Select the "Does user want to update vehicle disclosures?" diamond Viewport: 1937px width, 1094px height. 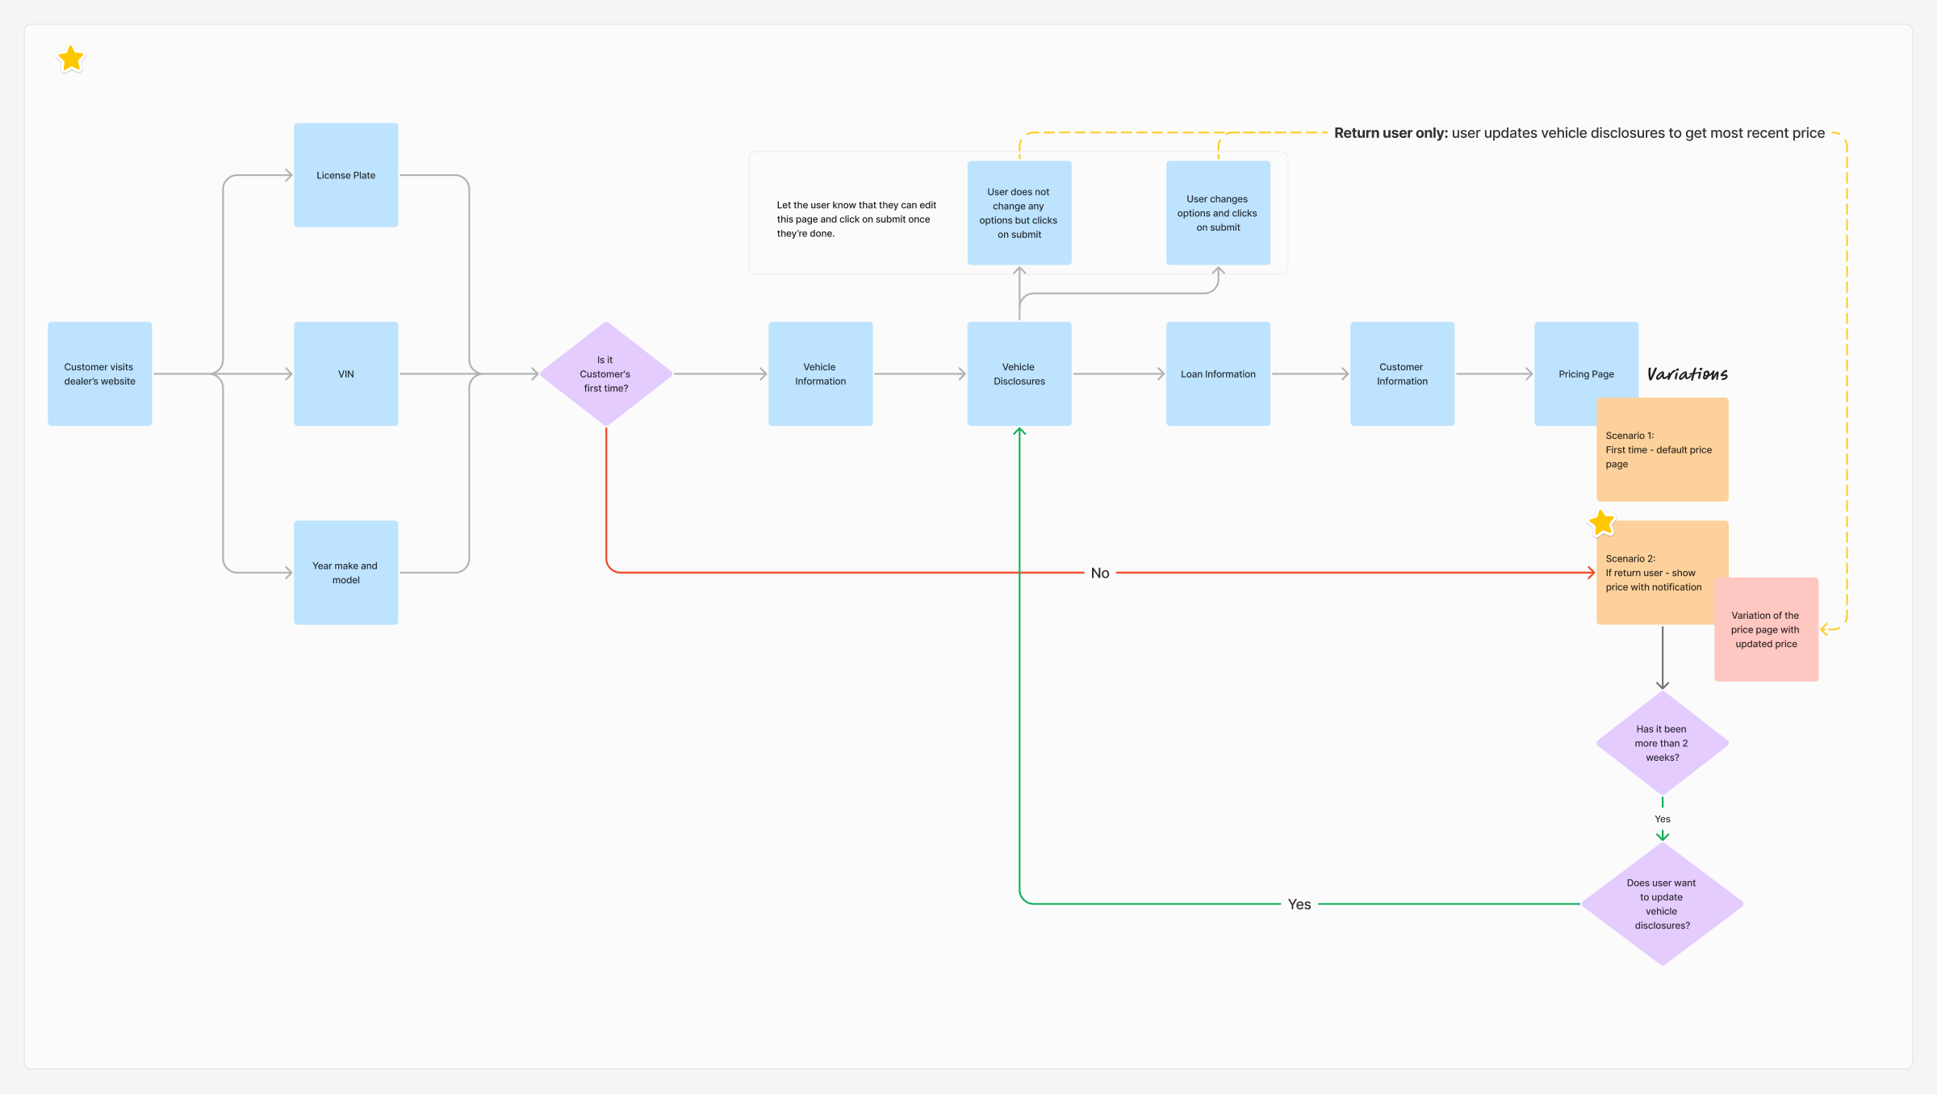1663,904
